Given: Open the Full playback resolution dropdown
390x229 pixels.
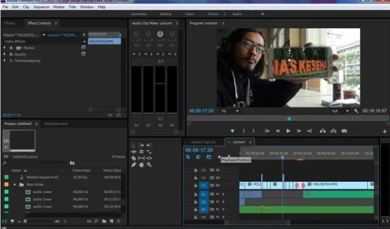Looking at the screenshot, I should [340, 111].
